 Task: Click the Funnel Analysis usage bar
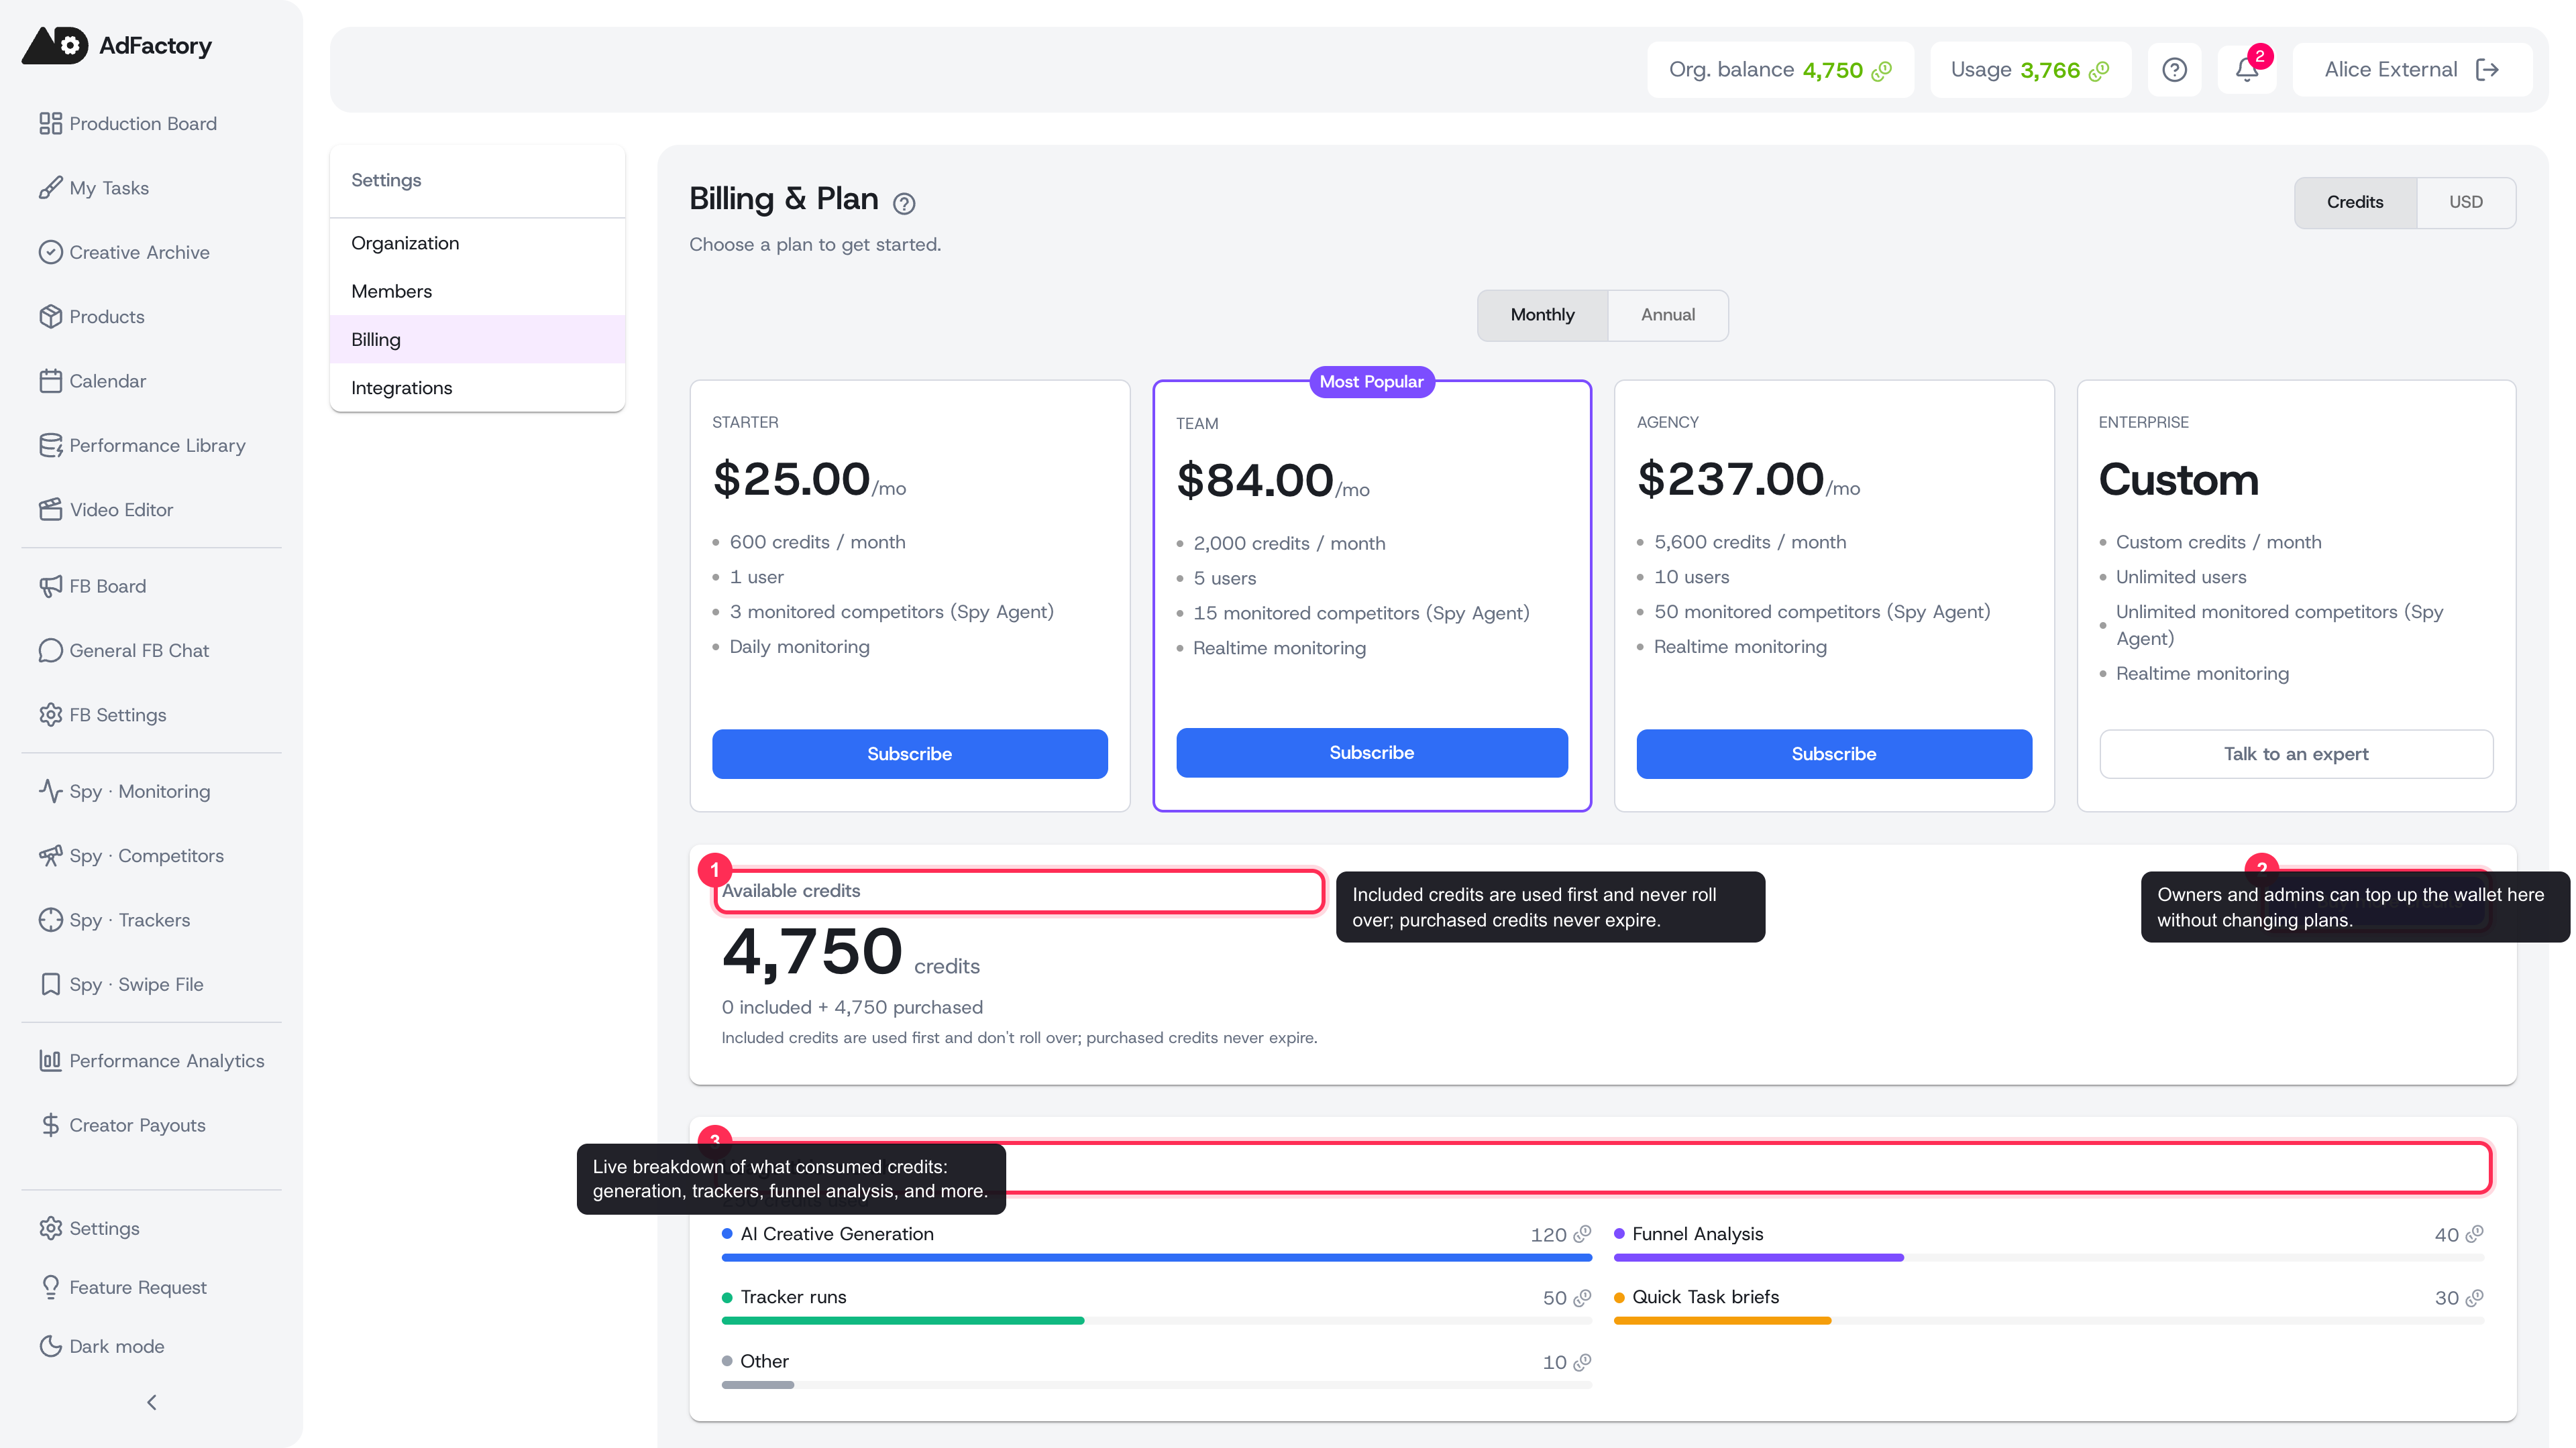pos(2048,1257)
